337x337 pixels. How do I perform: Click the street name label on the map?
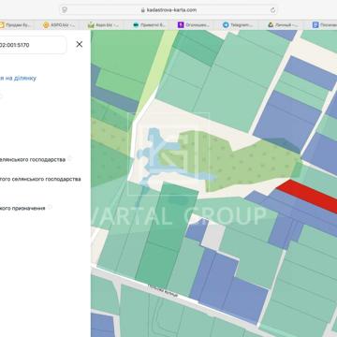coord(163,290)
